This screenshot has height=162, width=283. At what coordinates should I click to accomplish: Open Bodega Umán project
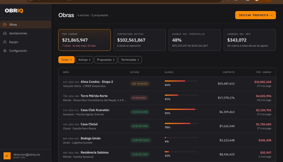(91, 138)
